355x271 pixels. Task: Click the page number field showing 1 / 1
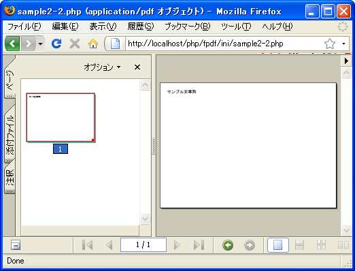point(143,244)
